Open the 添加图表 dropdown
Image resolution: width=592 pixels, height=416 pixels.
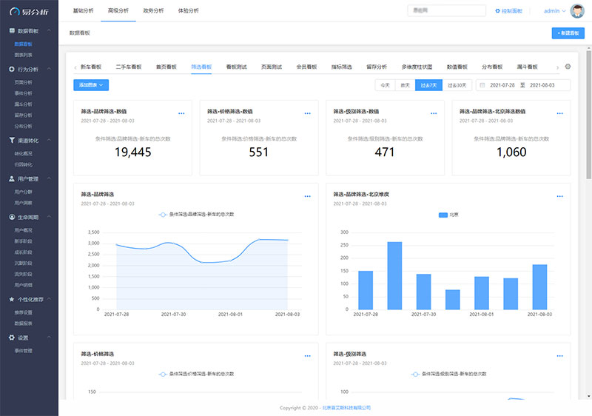tap(91, 85)
